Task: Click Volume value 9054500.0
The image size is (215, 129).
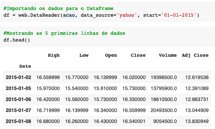Action: (x=165, y=121)
